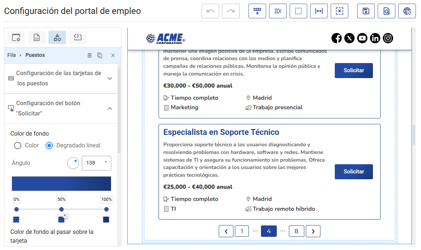Click the add row toolbar icon
Image resolution: width=421 pixels, height=250 pixels.
[257, 11]
